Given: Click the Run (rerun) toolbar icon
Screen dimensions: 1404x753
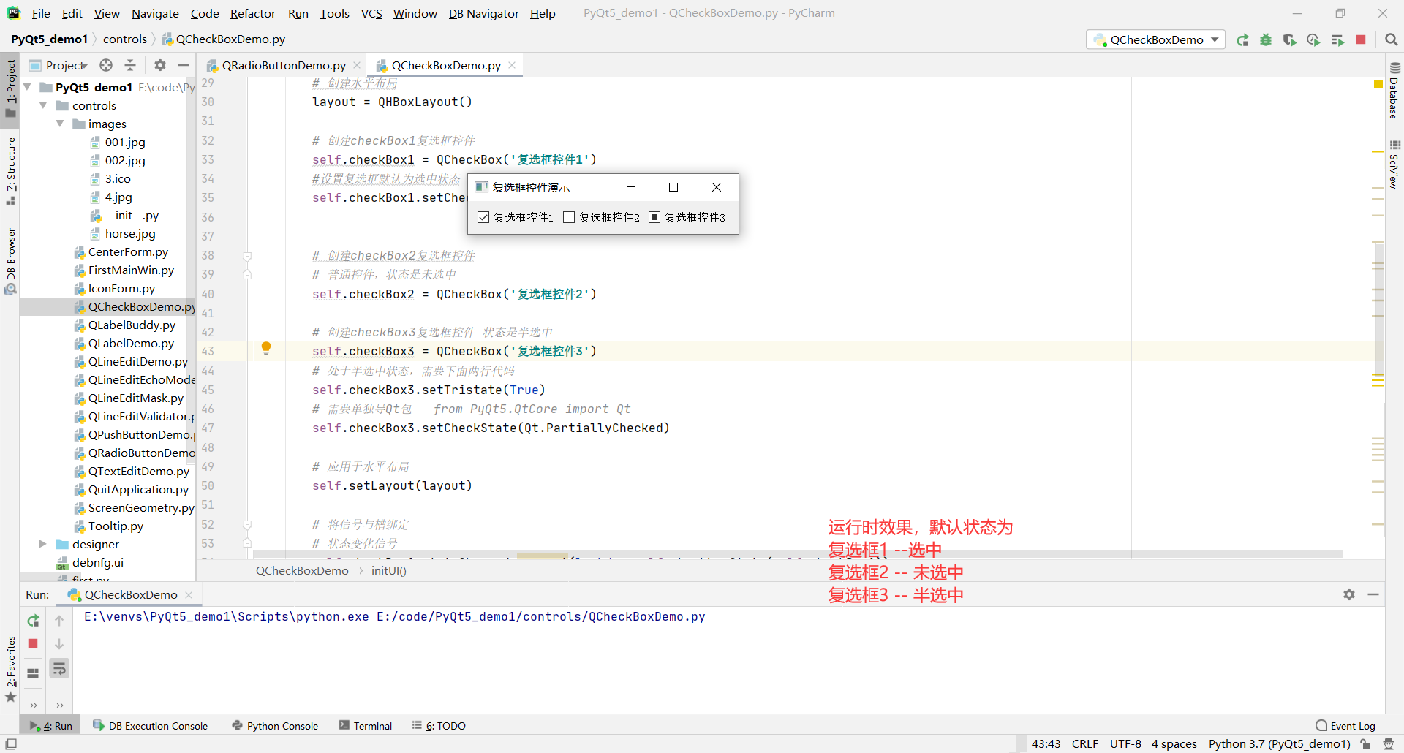Looking at the screenshot, I should pos(1242,39).
